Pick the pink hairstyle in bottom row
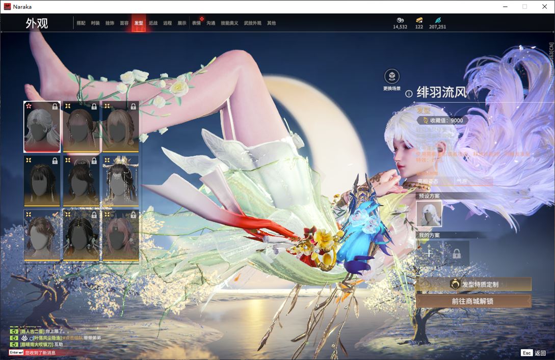This screenshot has height=360, width=555. tap(120, 235)
